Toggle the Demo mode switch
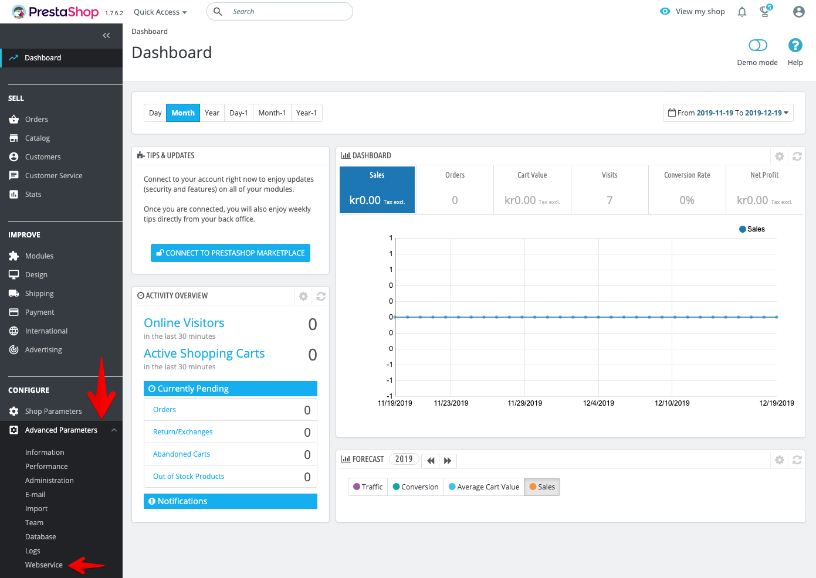 coord(758,45)
